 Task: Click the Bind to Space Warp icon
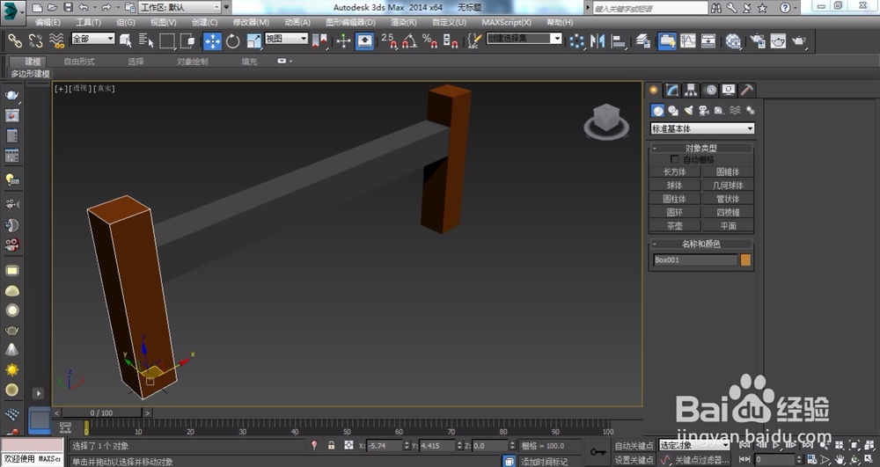pyautogui.click(x=56, y=40)
